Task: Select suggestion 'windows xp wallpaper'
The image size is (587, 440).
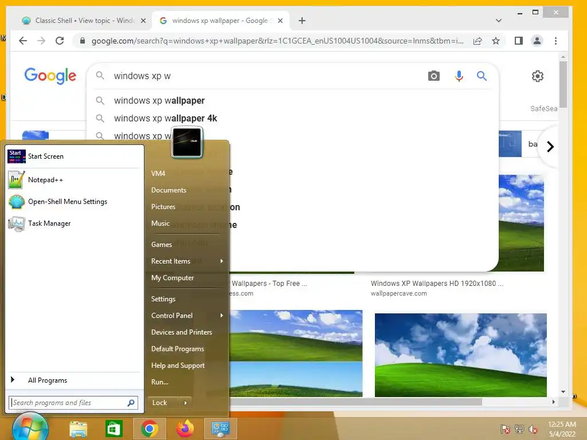Action: [x=159, y=101]
